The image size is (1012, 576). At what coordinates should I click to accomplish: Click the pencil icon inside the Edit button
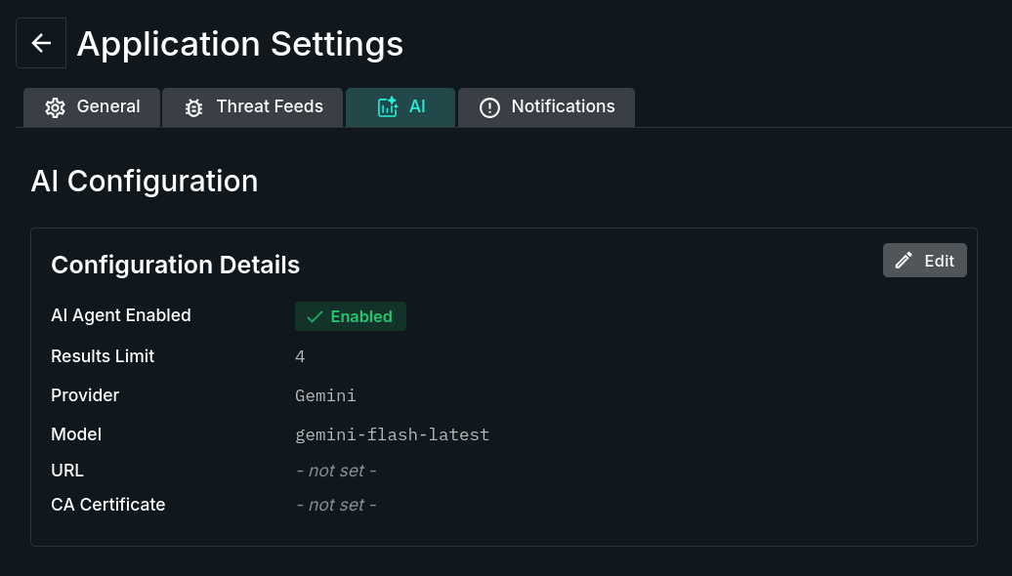(904, 260)
